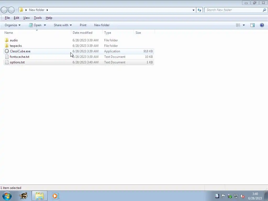Toggle the preview pane button

coord(253,25)
